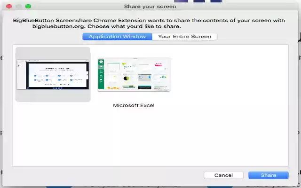The height and width of the screenshot is (188, 301).
Task: Click the Cancel button
Action: [224, 175]
